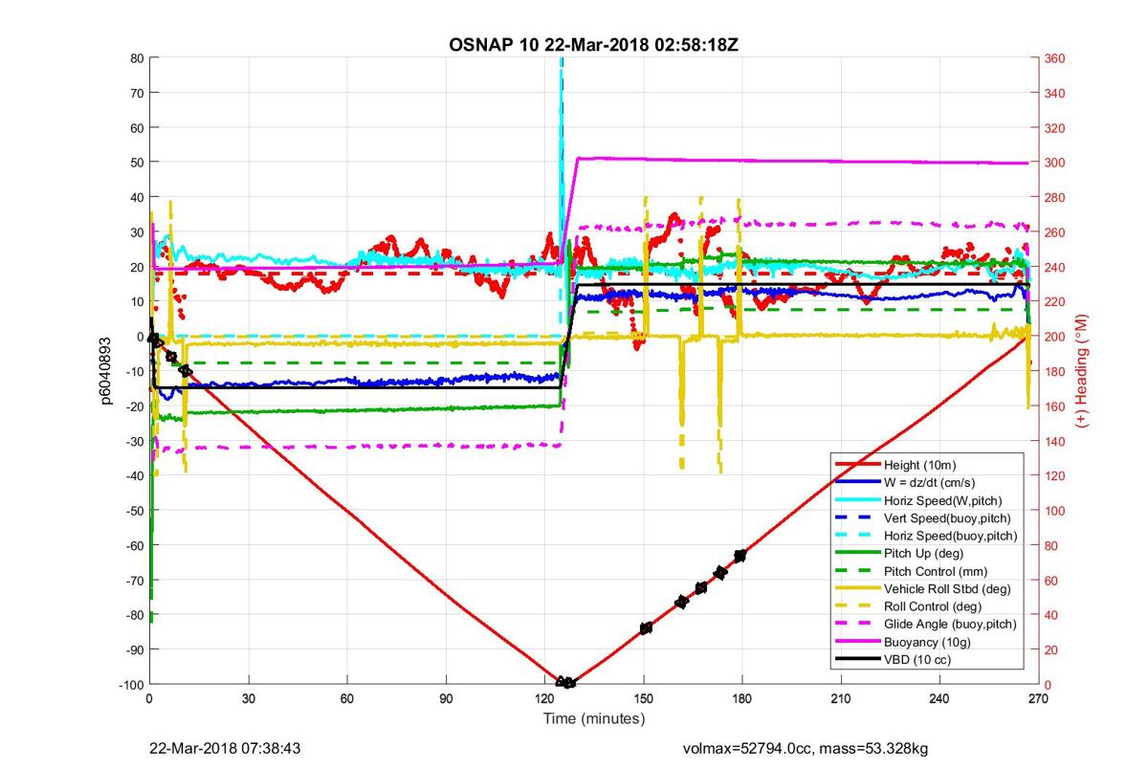This screenshot has width=1148, height=769.
Task: Click the black marker on the ascent at 150 minutes
Action: [x=646, y=627]
